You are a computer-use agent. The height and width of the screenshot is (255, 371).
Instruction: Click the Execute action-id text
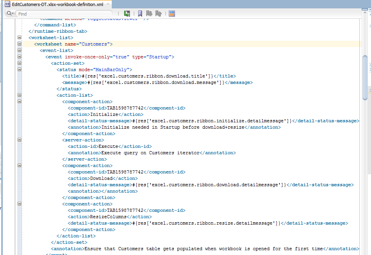point(108,146)
